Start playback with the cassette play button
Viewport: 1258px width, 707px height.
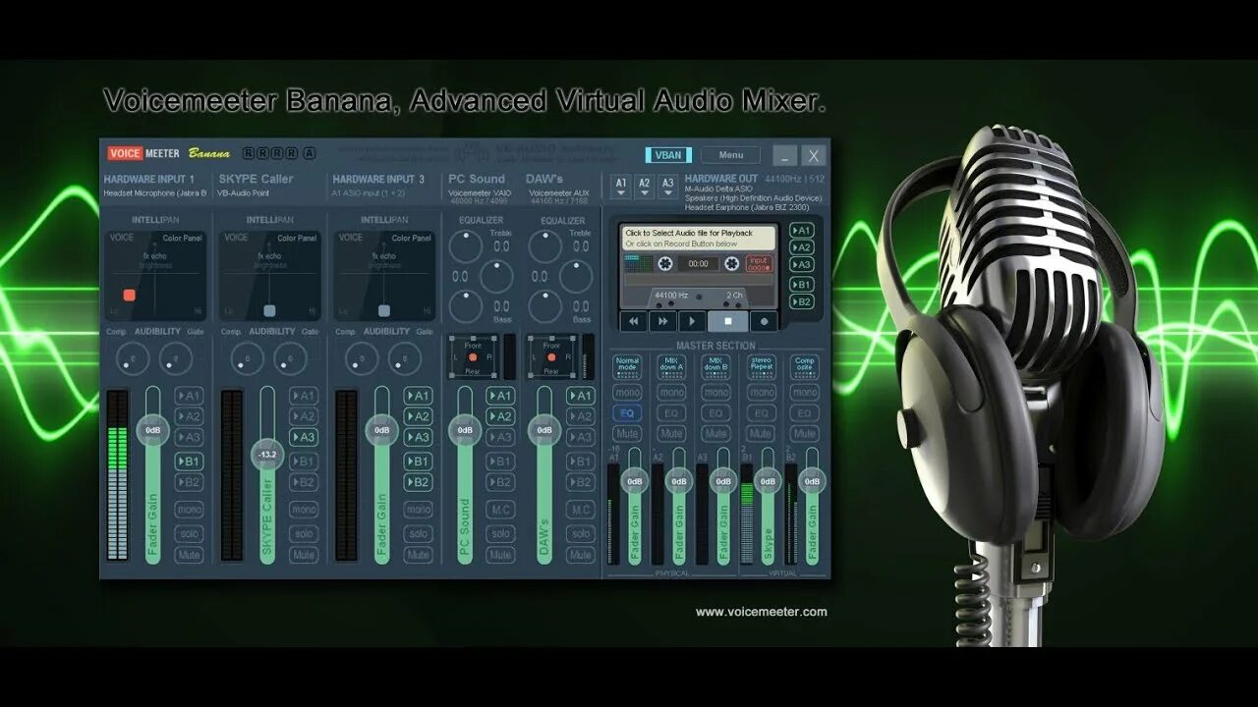tap(692, 321)
